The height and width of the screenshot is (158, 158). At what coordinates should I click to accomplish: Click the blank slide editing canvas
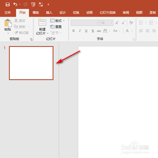coord(118,102)
